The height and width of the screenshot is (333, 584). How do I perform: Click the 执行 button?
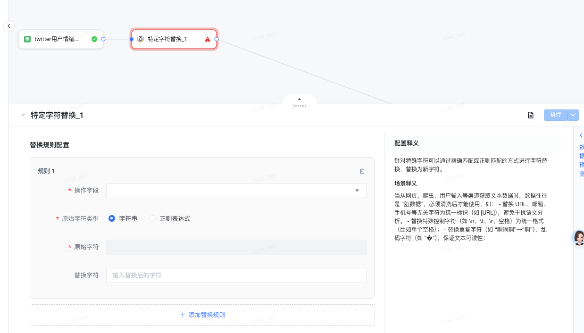pyautogui.click(x=555, y=115)
